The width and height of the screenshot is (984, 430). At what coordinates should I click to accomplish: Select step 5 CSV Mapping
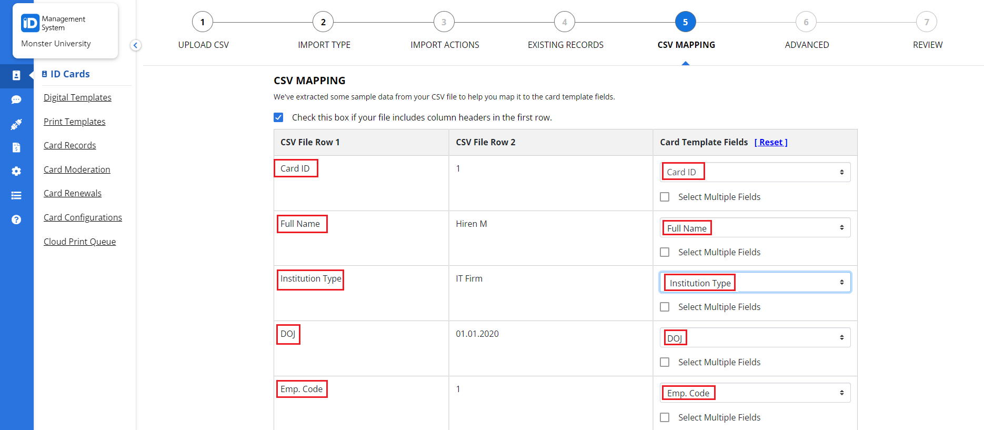point(686,22)
